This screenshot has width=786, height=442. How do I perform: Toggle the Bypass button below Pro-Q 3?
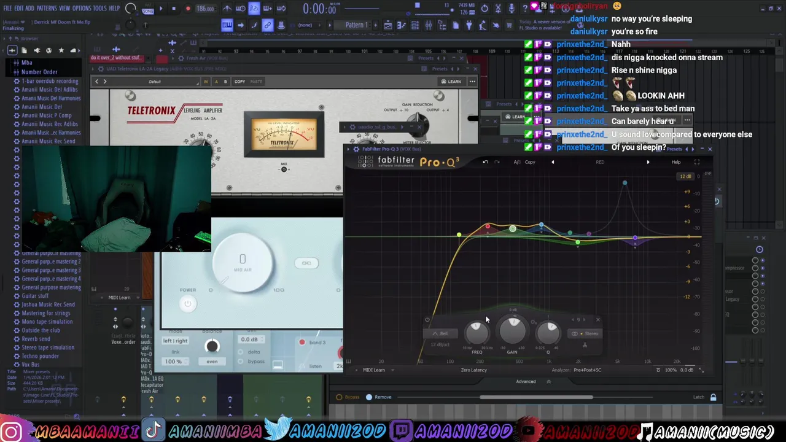348,397
